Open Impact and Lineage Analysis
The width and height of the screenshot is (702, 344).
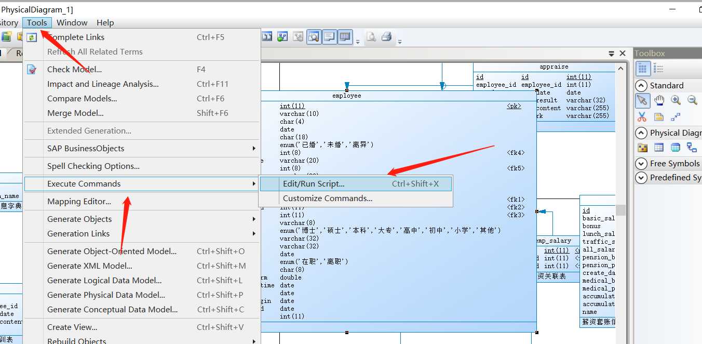coord(141,84)
